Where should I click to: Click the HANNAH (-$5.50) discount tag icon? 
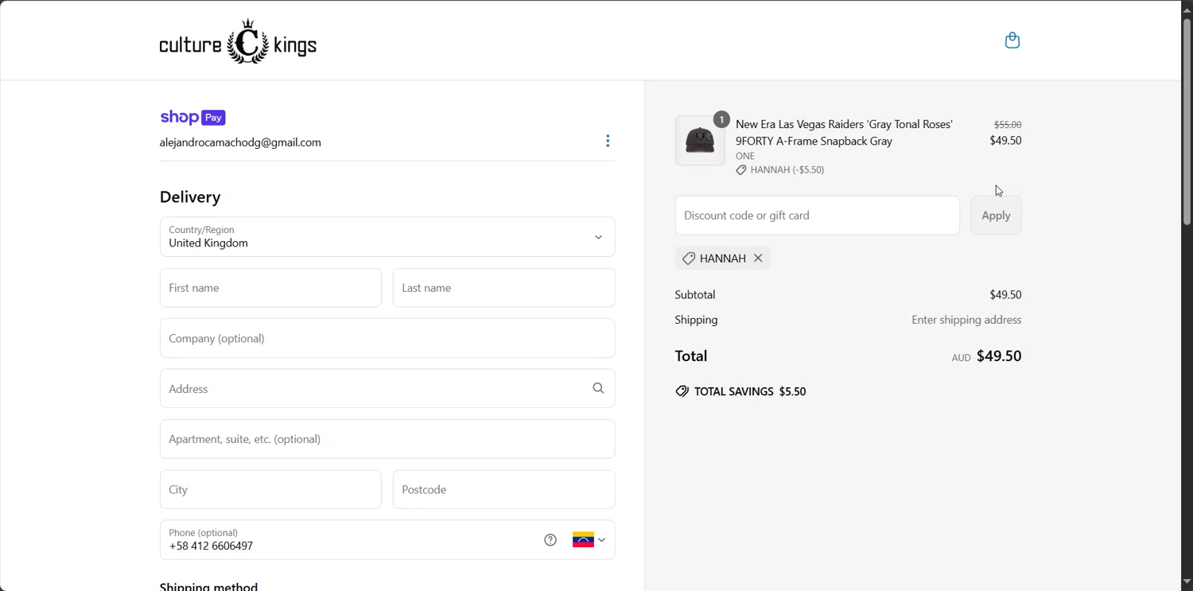point(740,170)
